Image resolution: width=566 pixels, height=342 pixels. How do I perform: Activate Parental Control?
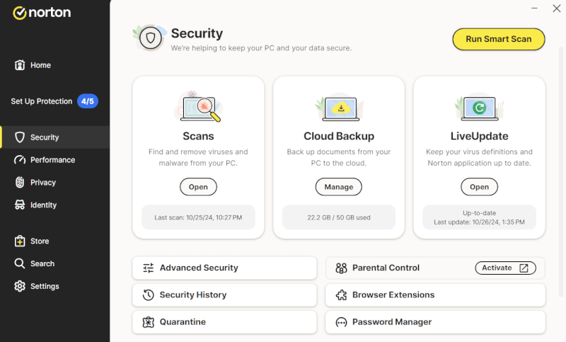point(505,268)
